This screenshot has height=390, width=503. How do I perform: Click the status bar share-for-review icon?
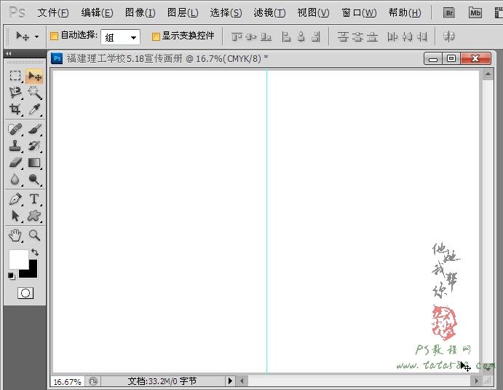coord(93,381)
